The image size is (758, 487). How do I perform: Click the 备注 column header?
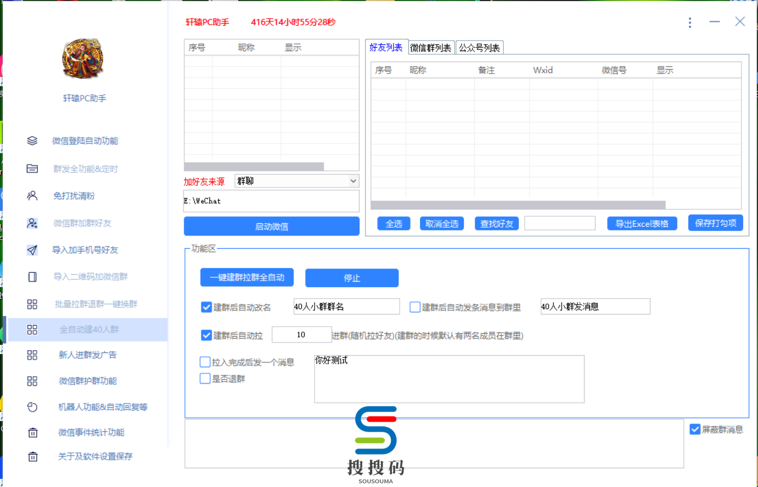click(486, 70)
